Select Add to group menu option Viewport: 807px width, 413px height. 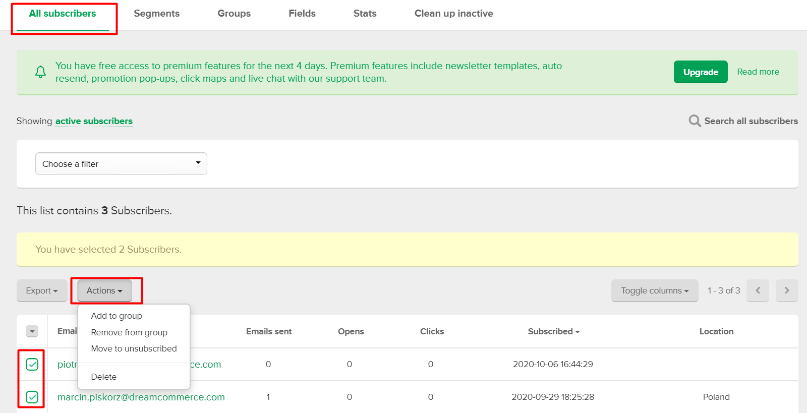coord(117,316)
